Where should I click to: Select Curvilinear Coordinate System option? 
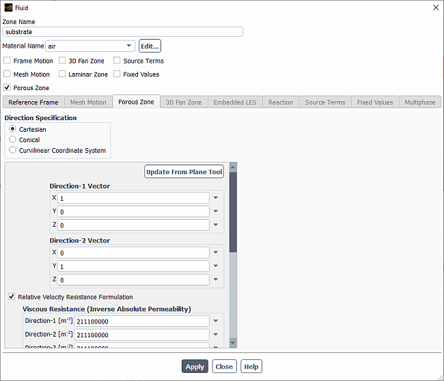[x=12, y=150]
